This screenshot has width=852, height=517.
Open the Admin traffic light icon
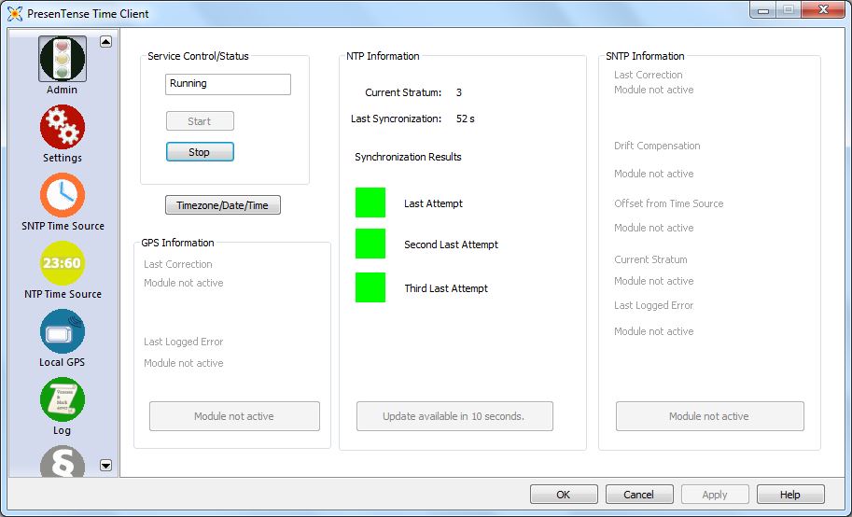63,59
